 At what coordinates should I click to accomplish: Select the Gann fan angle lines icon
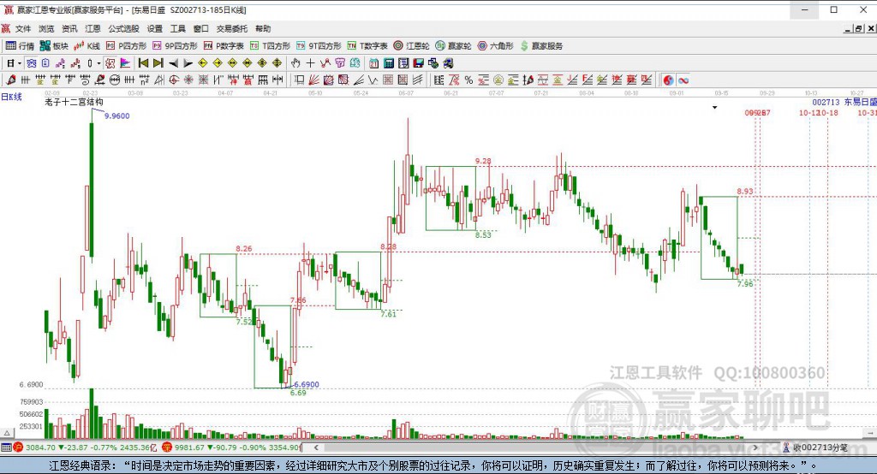313,80
